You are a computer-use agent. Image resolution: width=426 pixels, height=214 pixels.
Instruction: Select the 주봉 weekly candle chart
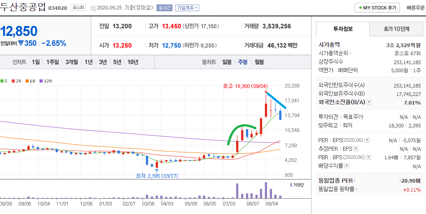click(x=243, y=62)
